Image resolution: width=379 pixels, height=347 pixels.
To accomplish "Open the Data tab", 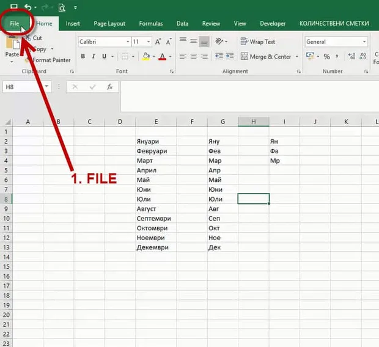I will point(183,23).
